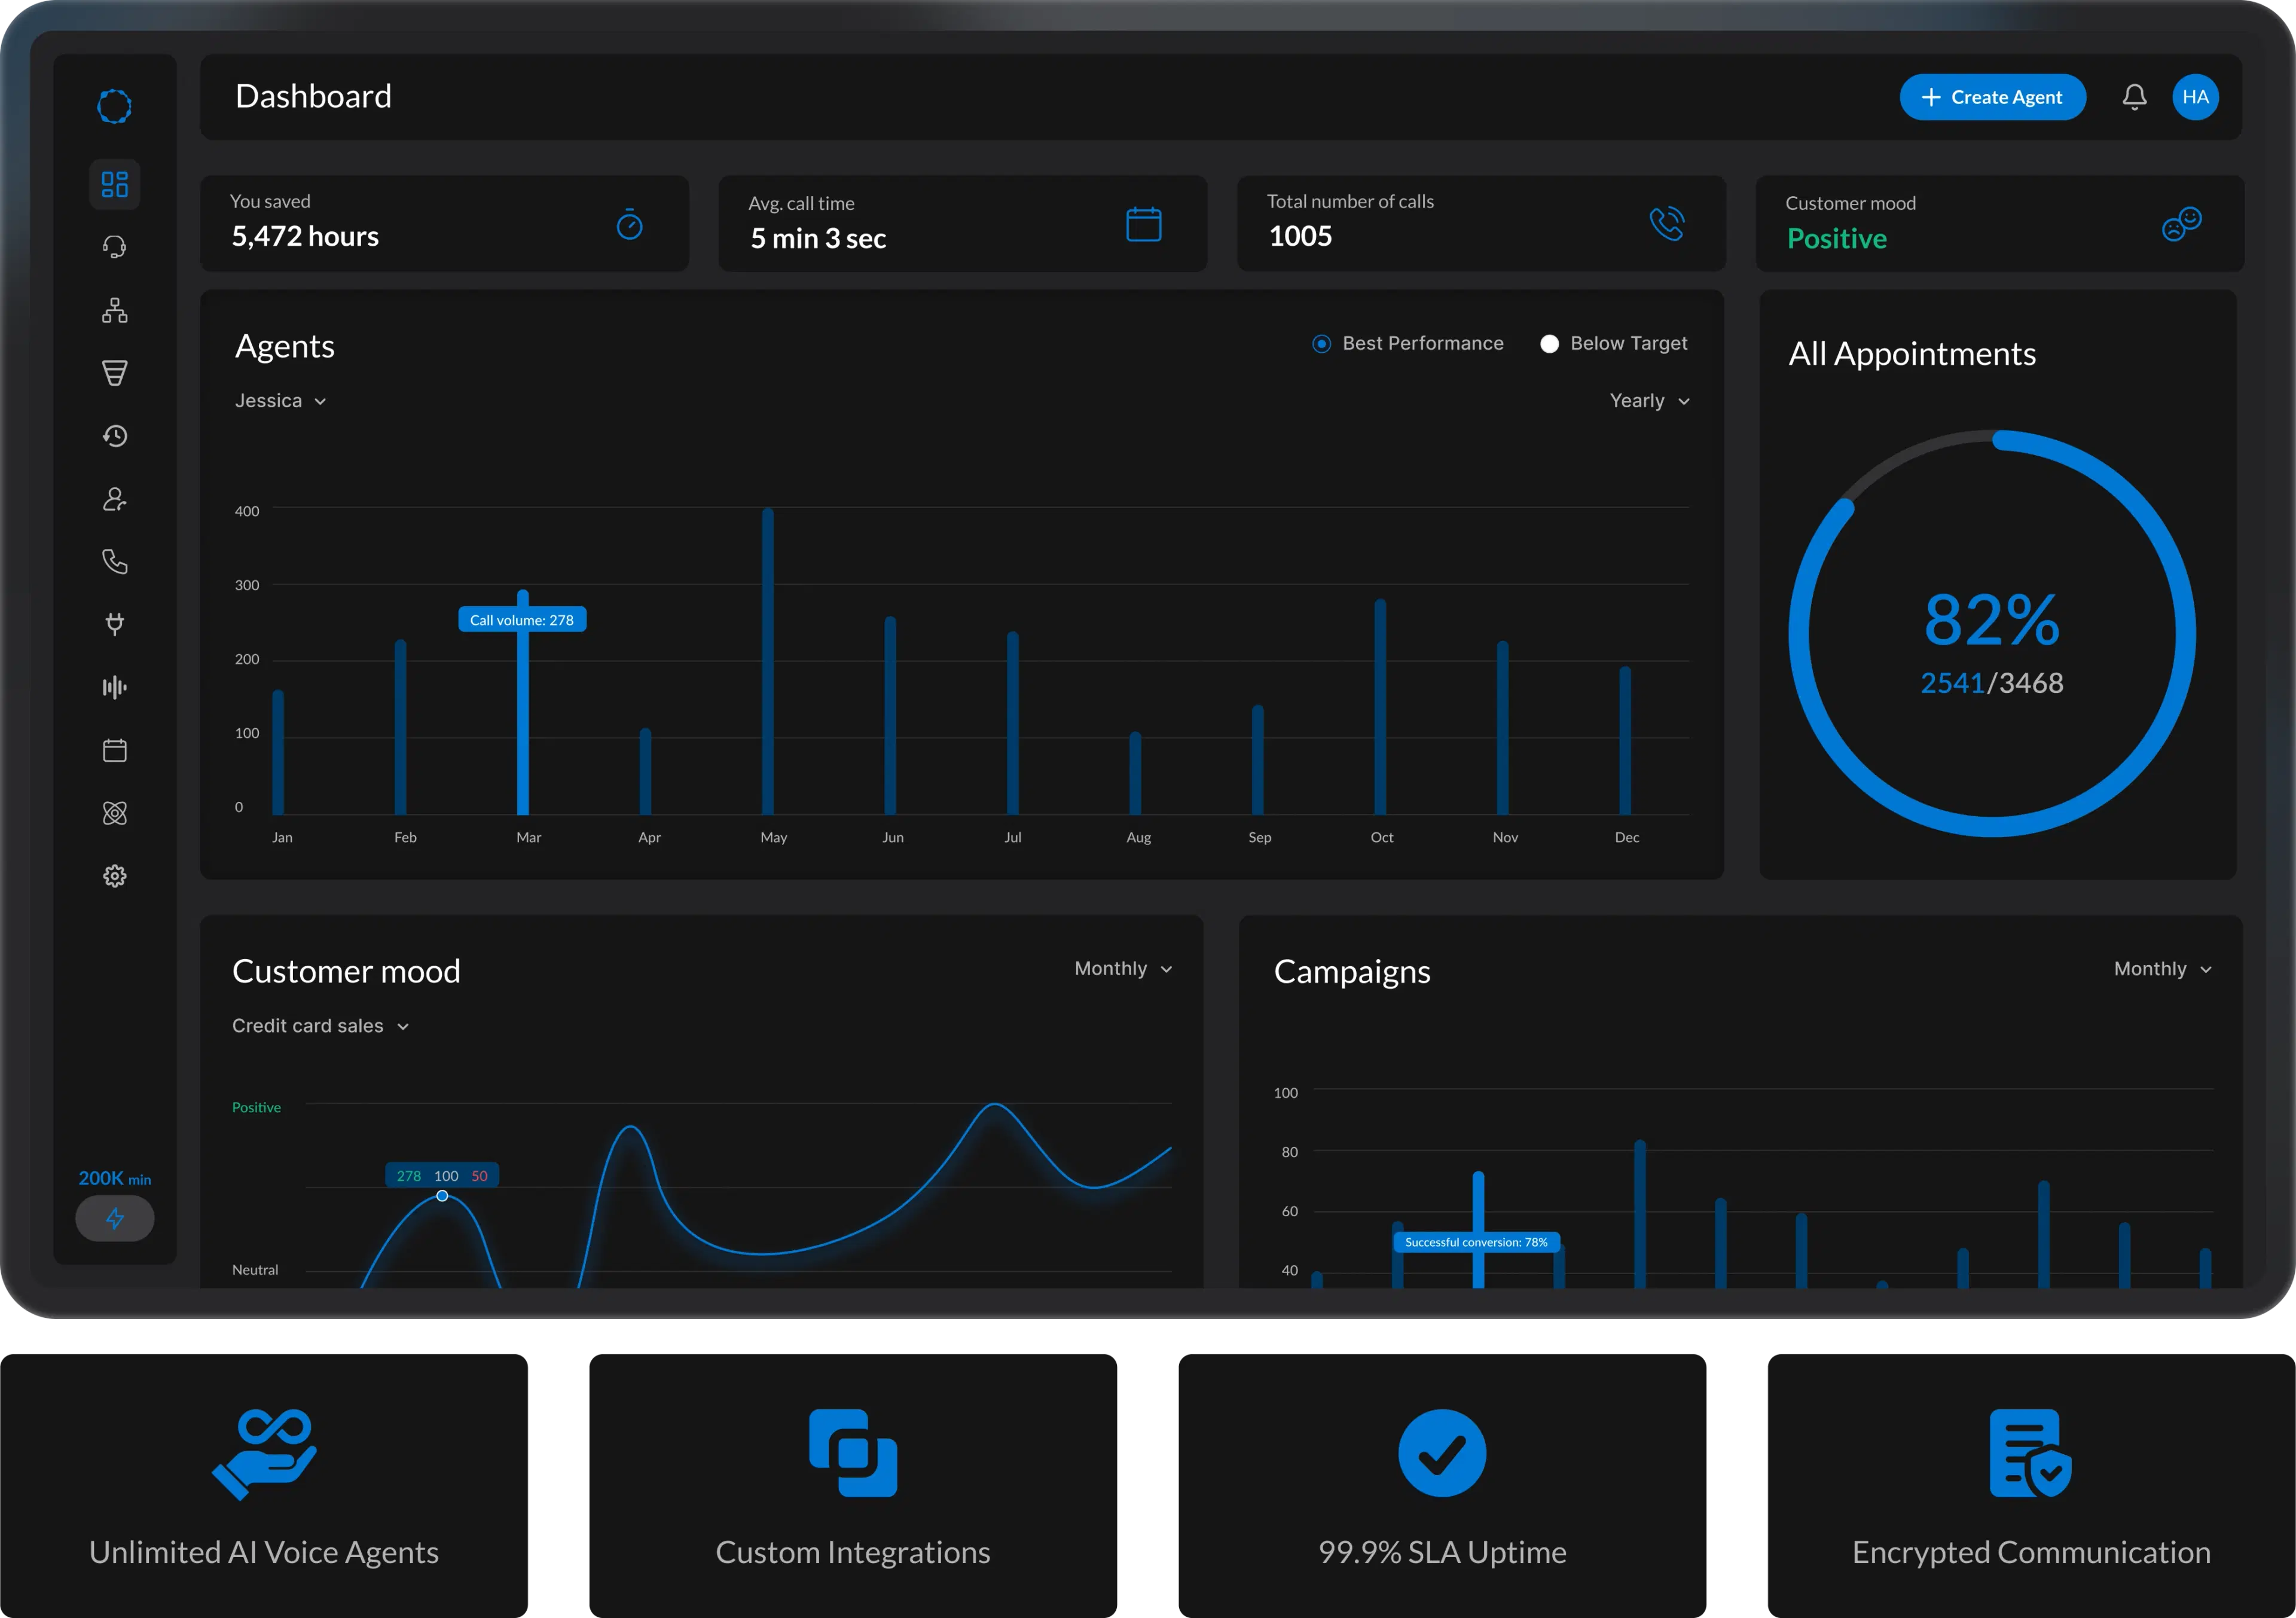The width and height of the screenshot is (2296, 1618).
Task: Click the Dashboard page title
Action: click(313, 96)
